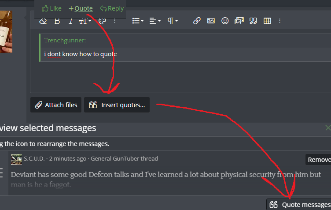Image resolution: width=331 pixels, height=210 pixels.
Task: Click the +Quote link
Action: 81,8
